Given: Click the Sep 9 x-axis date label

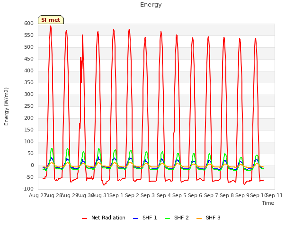Looking at the screenshot, I should point(242,195).
